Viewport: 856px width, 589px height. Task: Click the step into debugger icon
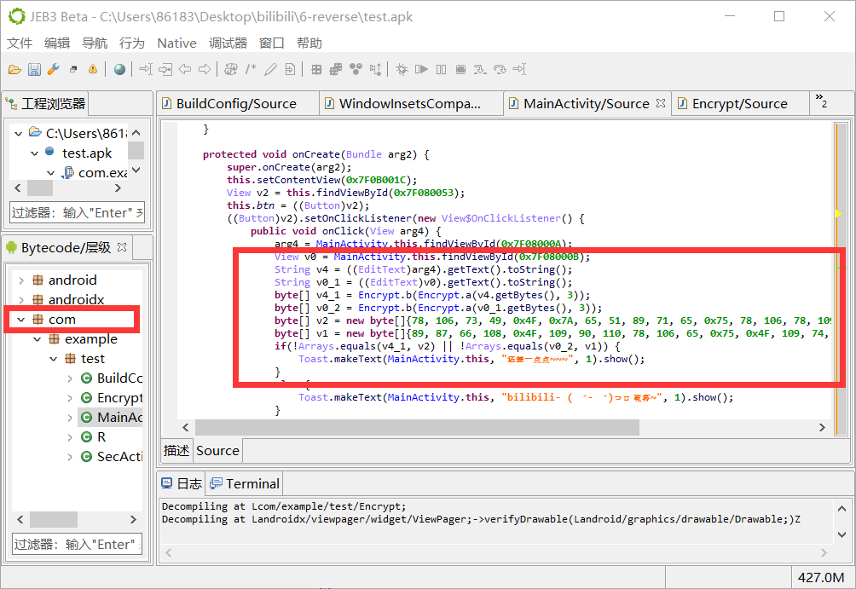480,69
